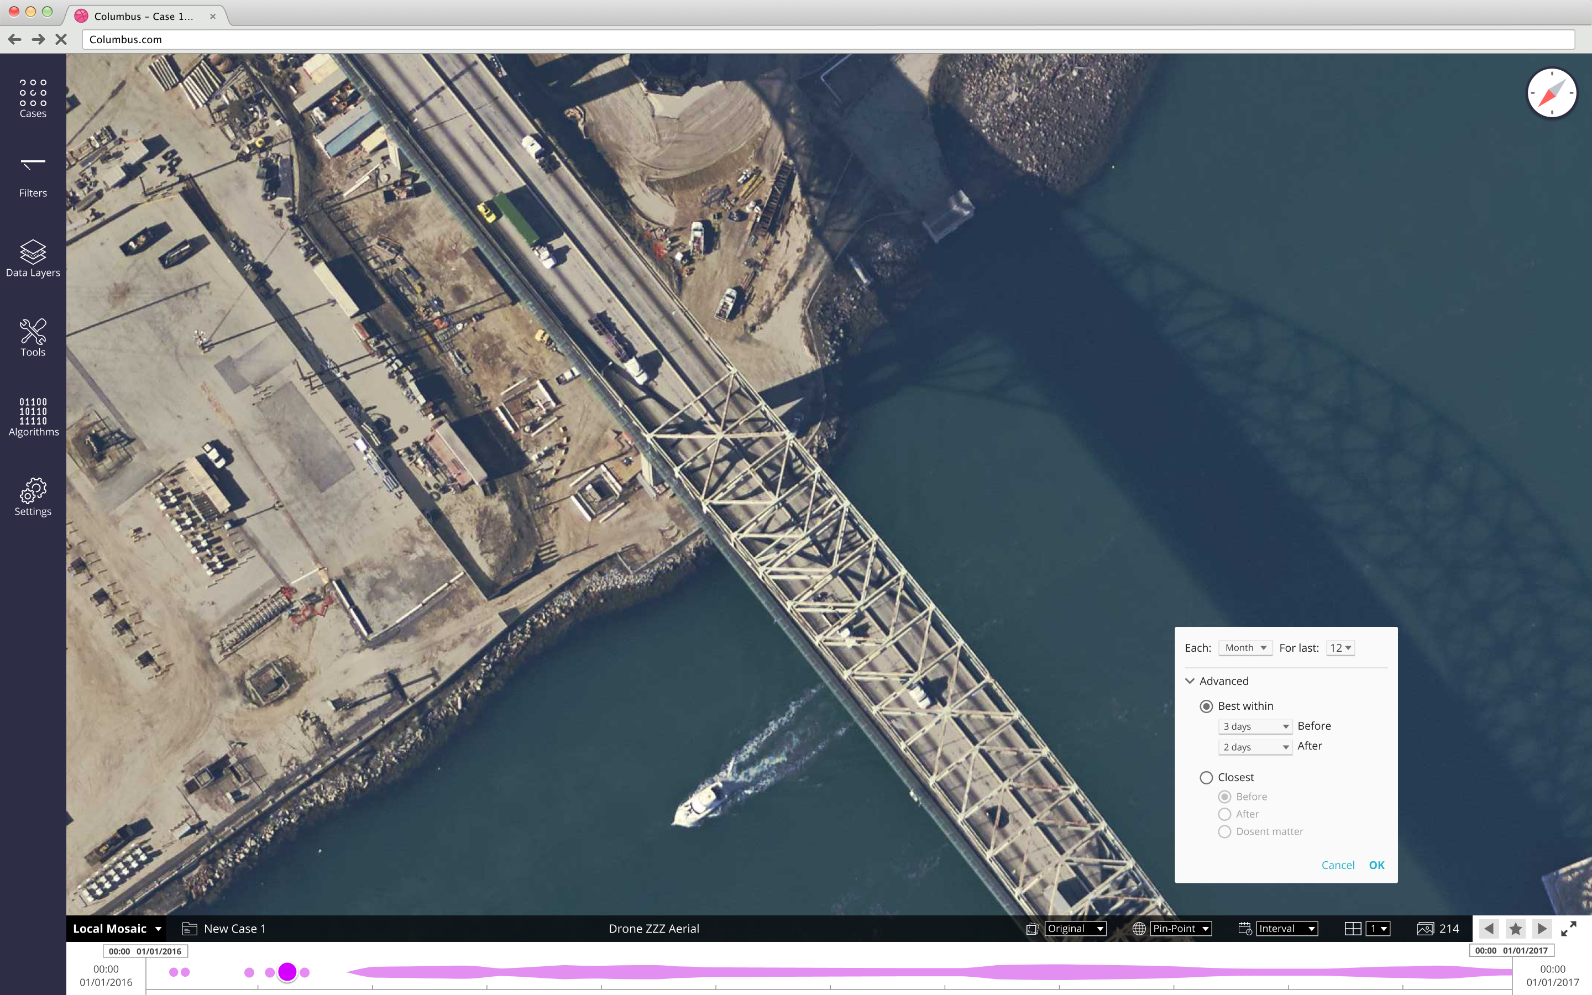This screenshot has width=1592, height=995.
Task: Click the star favorite icon
Action: (1516, 929)
